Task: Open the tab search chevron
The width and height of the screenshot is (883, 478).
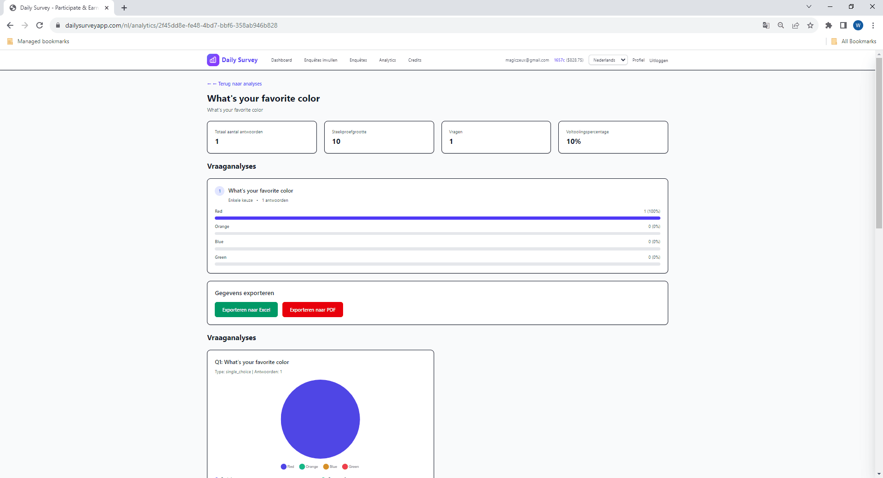Action: coord(808,6)
